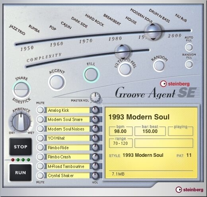
Task: Select the BREAKBEAT style label
Action: pos(112,20)
